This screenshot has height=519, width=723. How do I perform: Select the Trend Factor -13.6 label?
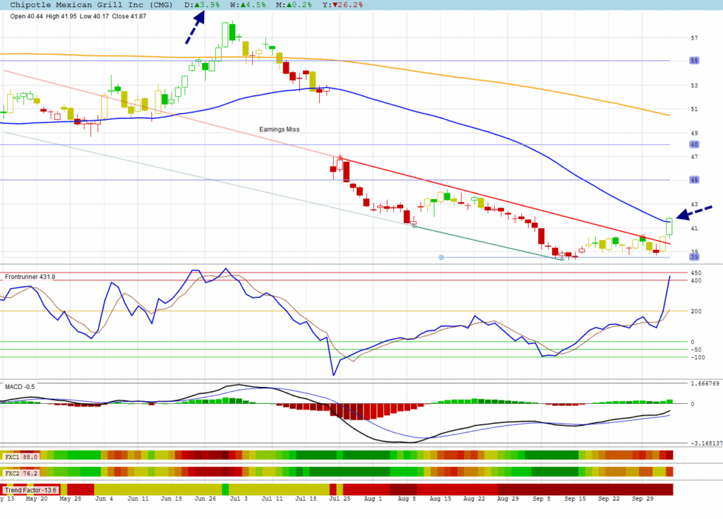(31, 489)
